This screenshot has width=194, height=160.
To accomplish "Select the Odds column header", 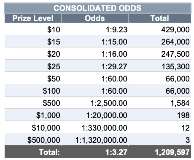I will coord(95,18).
